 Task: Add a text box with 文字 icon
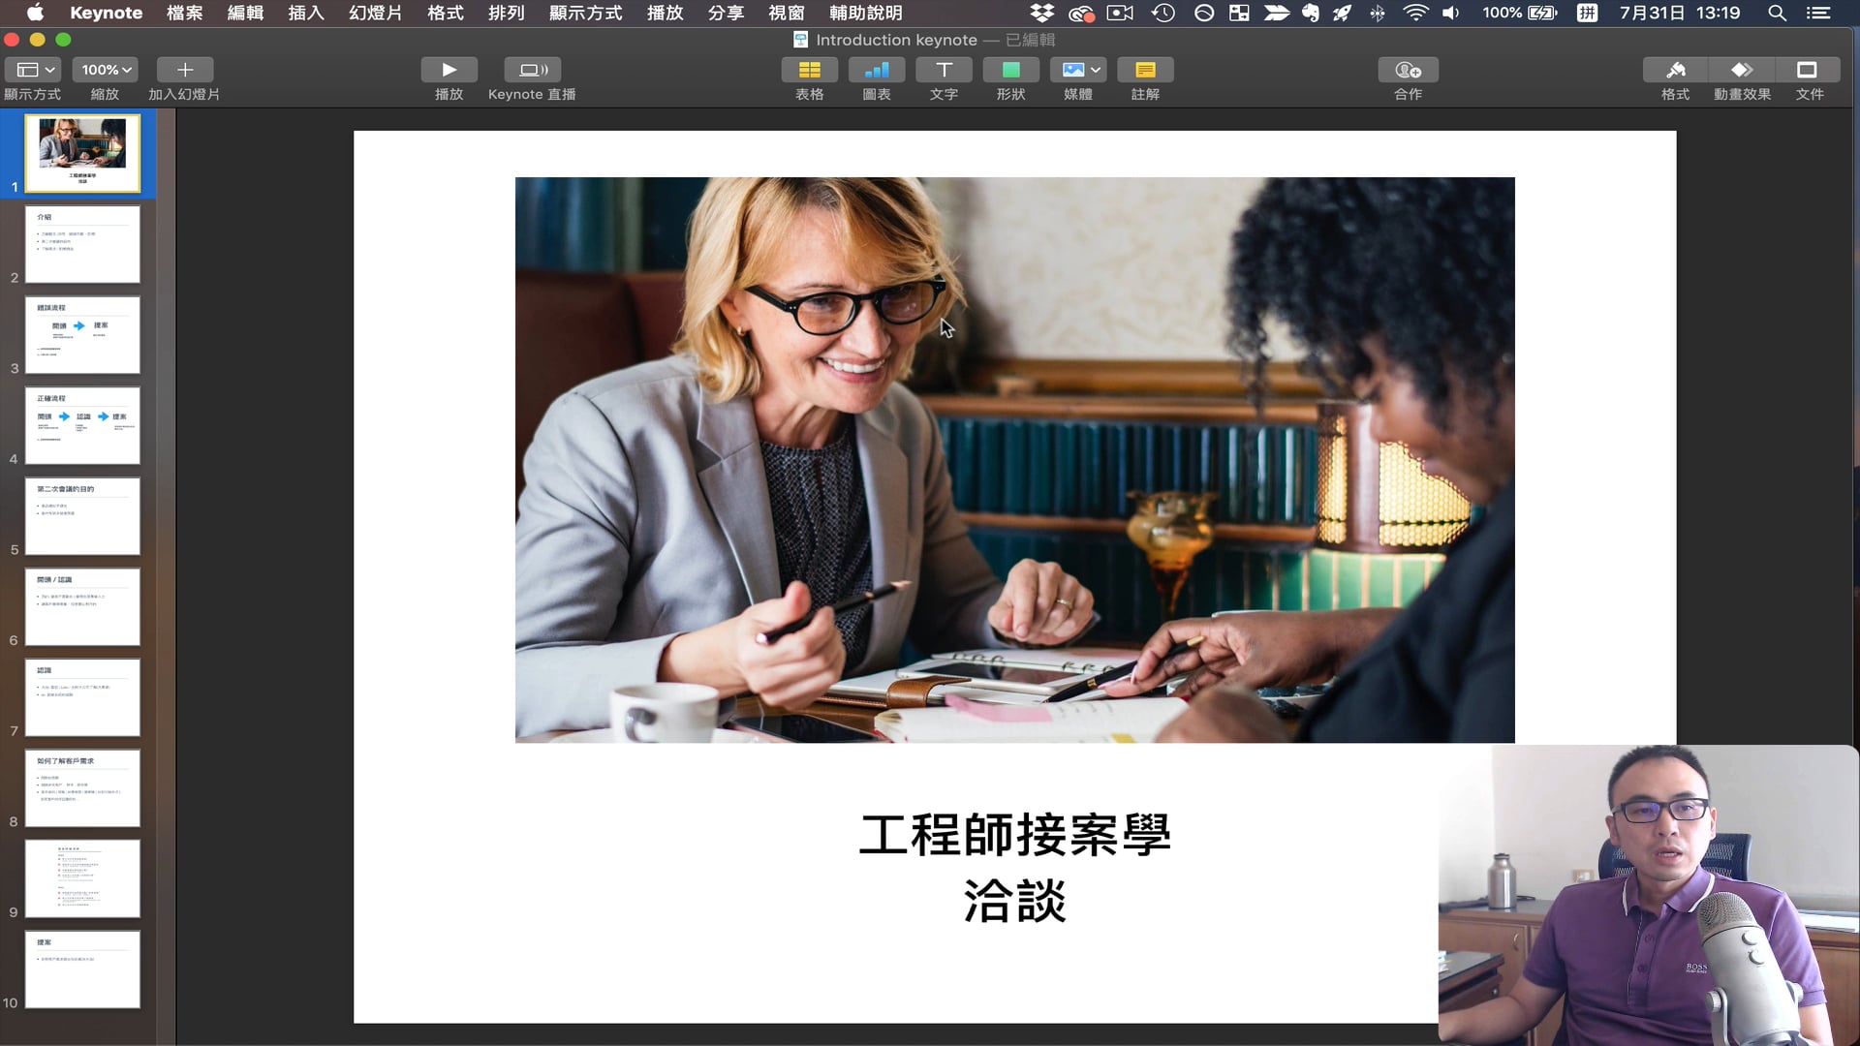click(x=944, y=70)
